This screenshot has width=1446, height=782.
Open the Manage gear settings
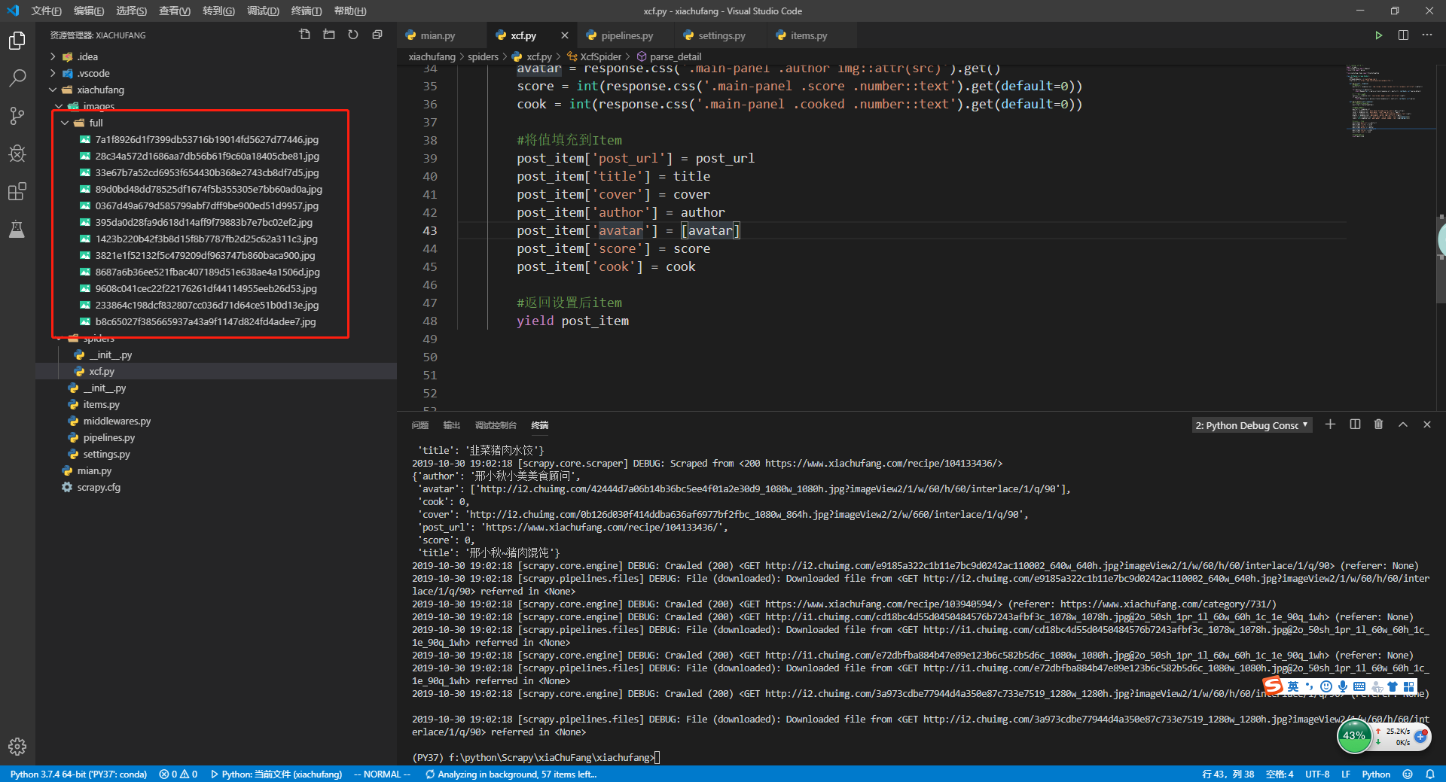pyautogui.click(x=17, y=747)
